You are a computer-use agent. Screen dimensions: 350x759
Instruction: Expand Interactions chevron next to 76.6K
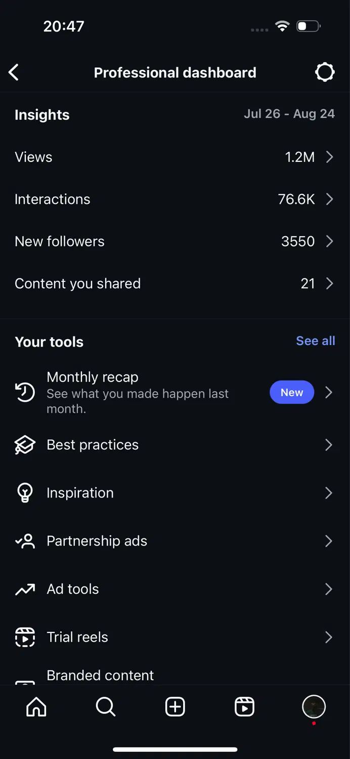coord(330,199)
